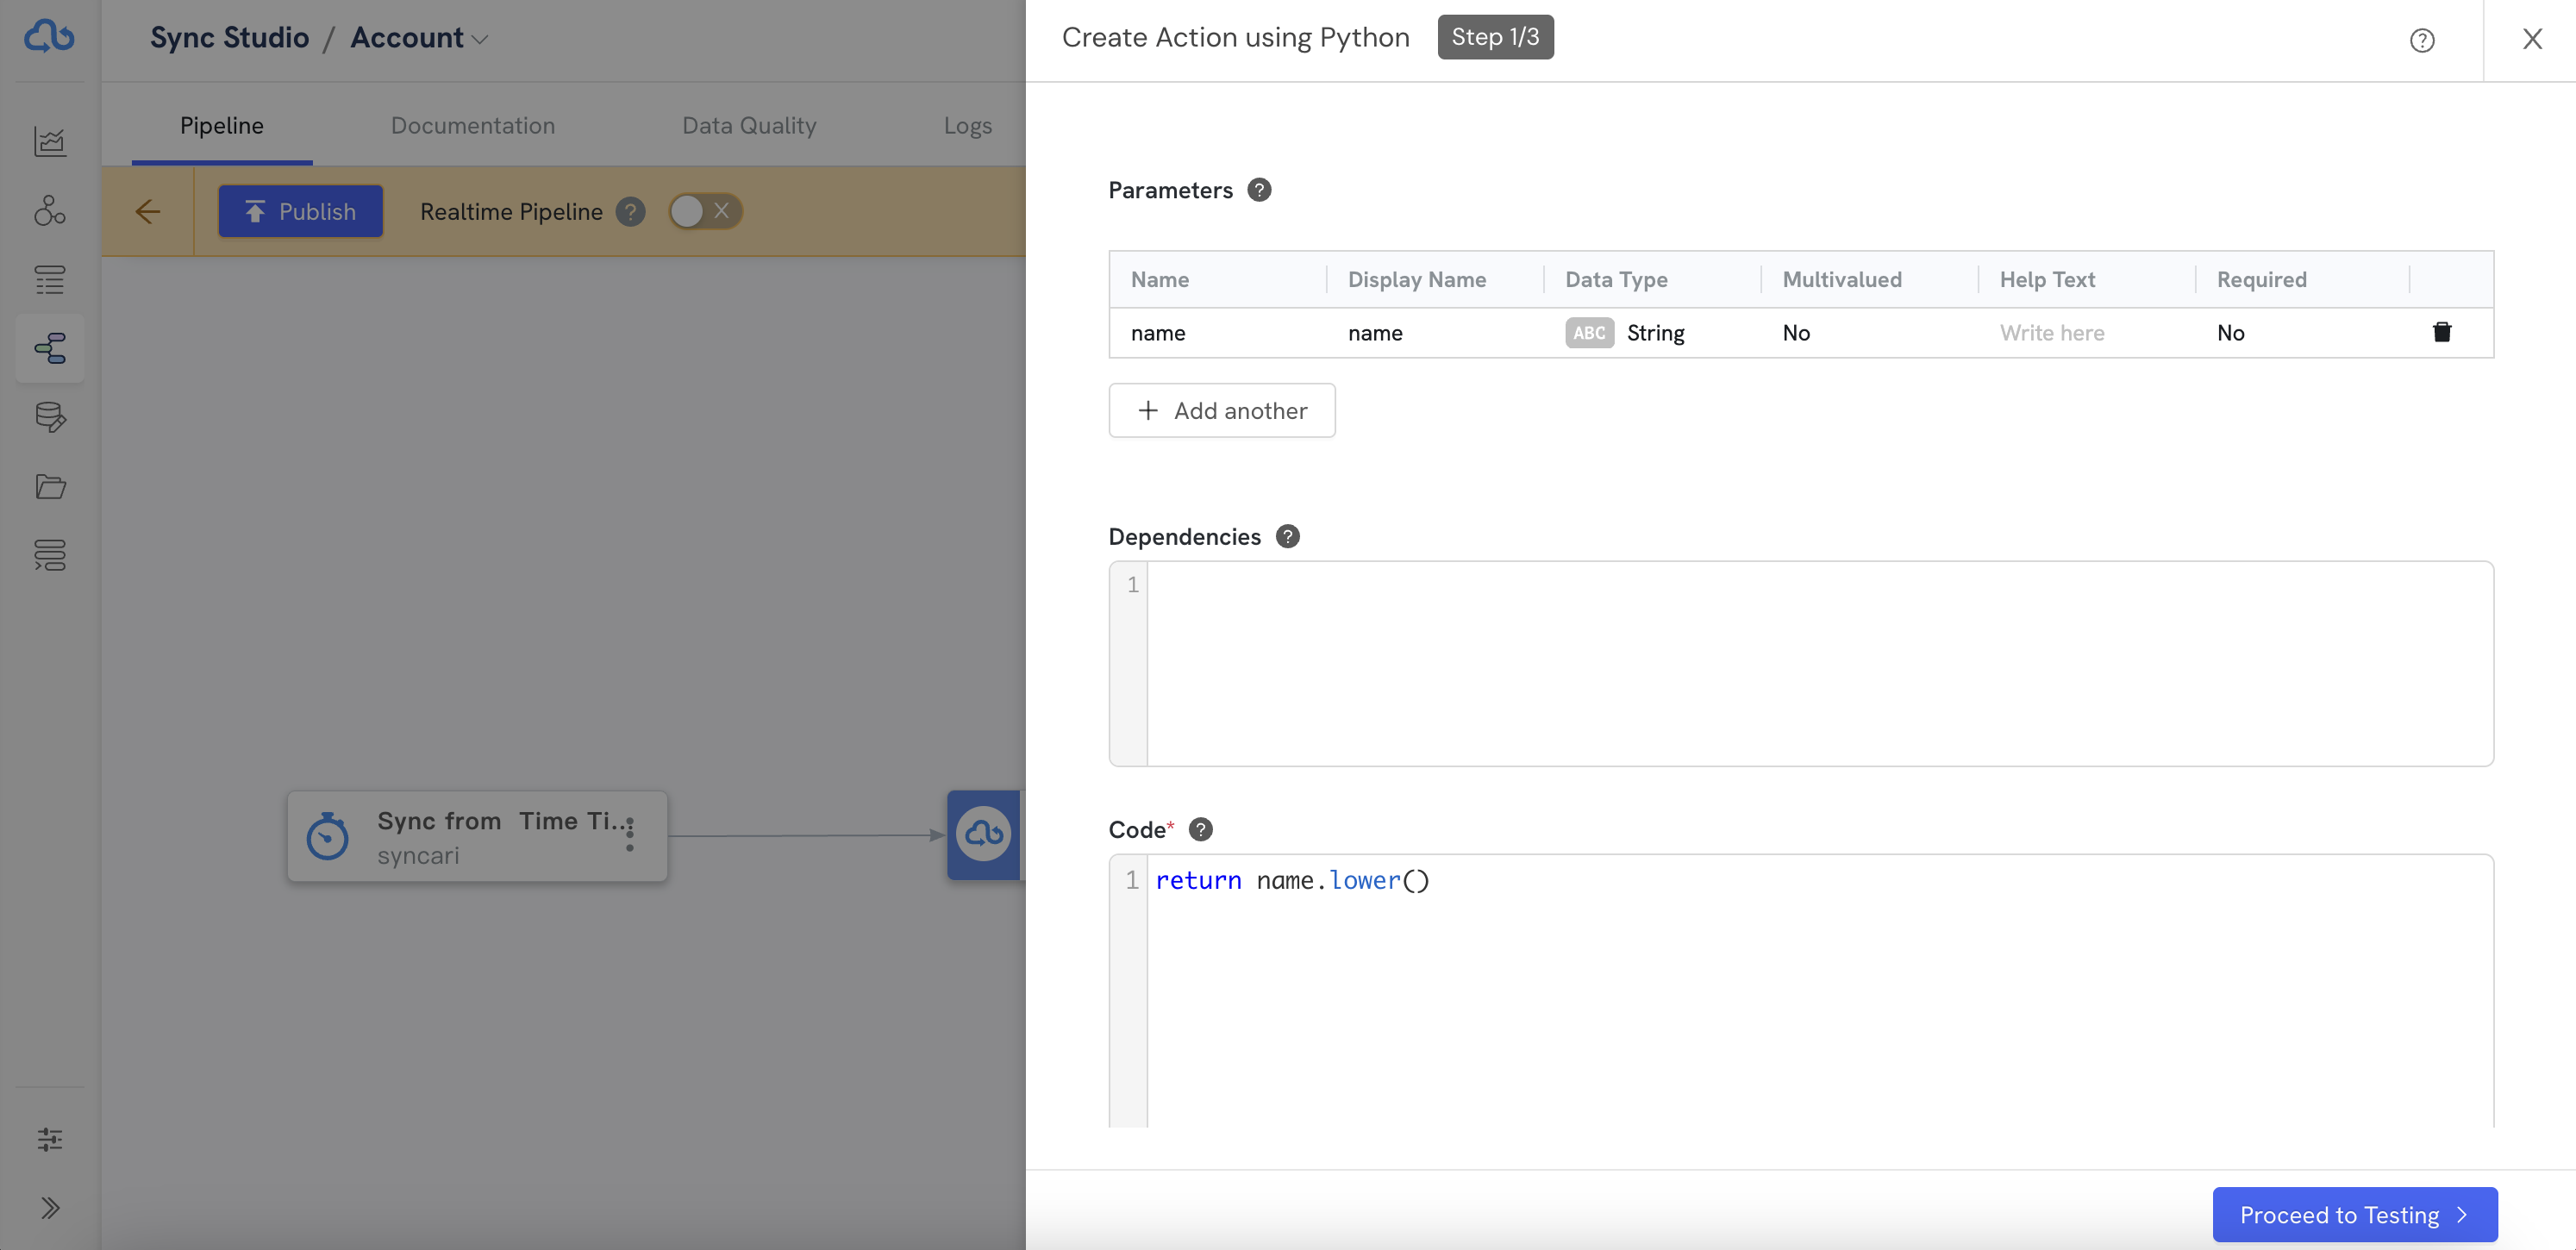This screenshot has width=2576, height=1250.
Task: Go back with the orange arrow
Action: point(148,211)
